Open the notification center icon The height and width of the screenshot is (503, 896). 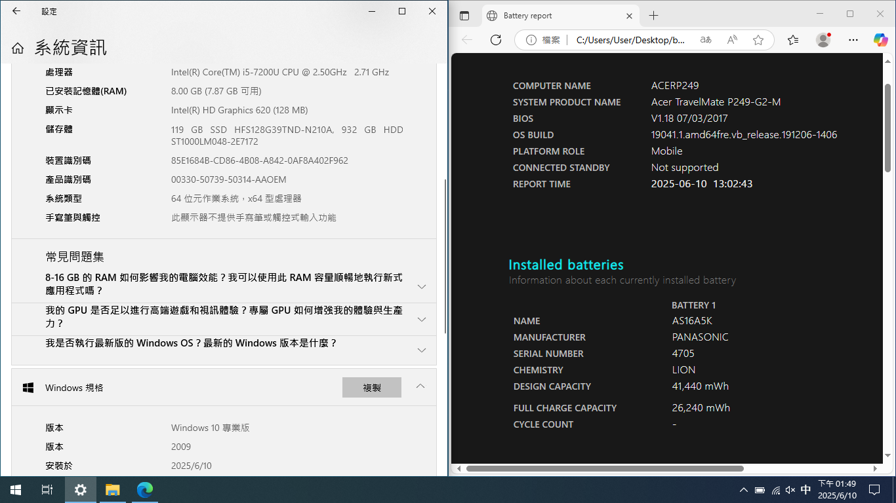pos(874,490)
